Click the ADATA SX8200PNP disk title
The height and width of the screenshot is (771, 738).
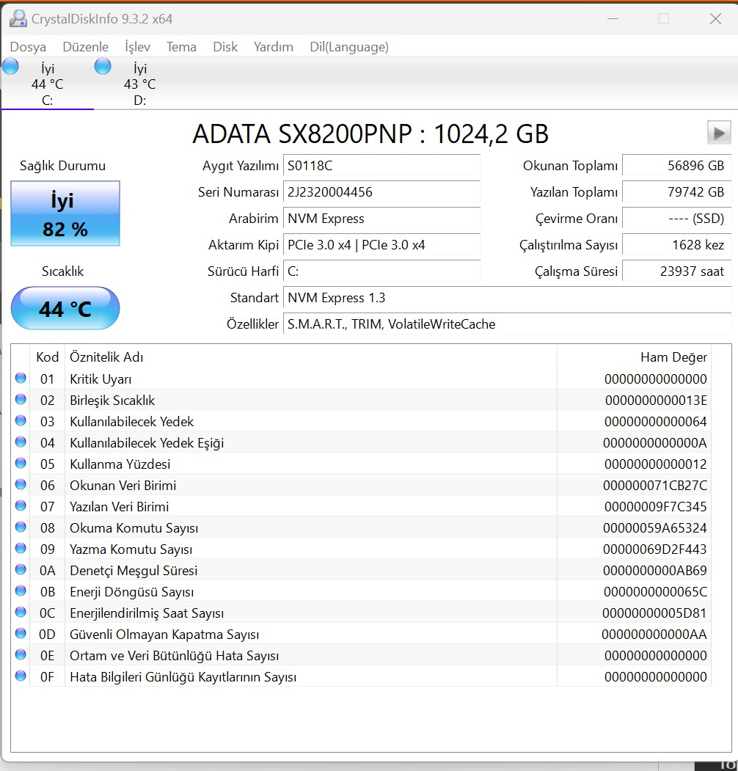(x=370, y=134)
